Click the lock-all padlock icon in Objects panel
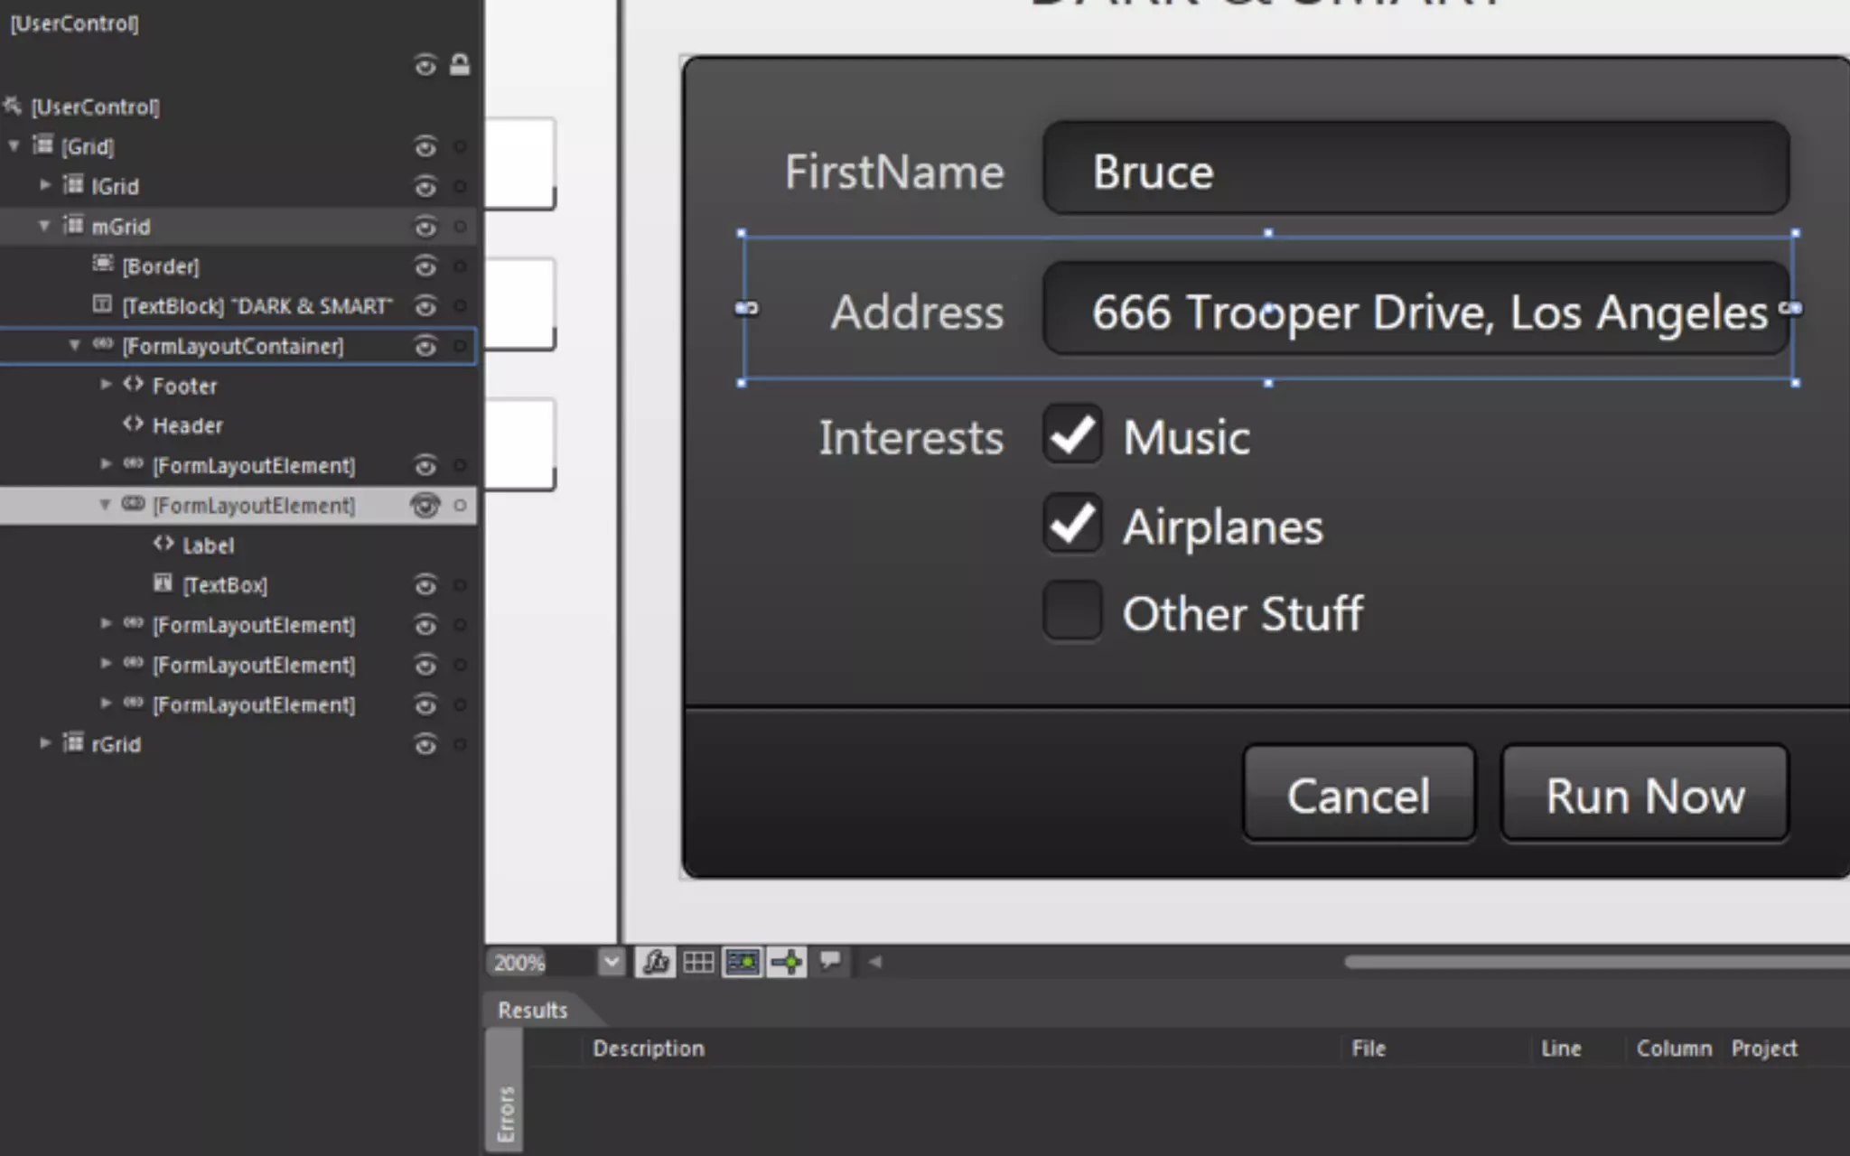Viewport: 1850px width, 1156px height. [x=460, y=65]
